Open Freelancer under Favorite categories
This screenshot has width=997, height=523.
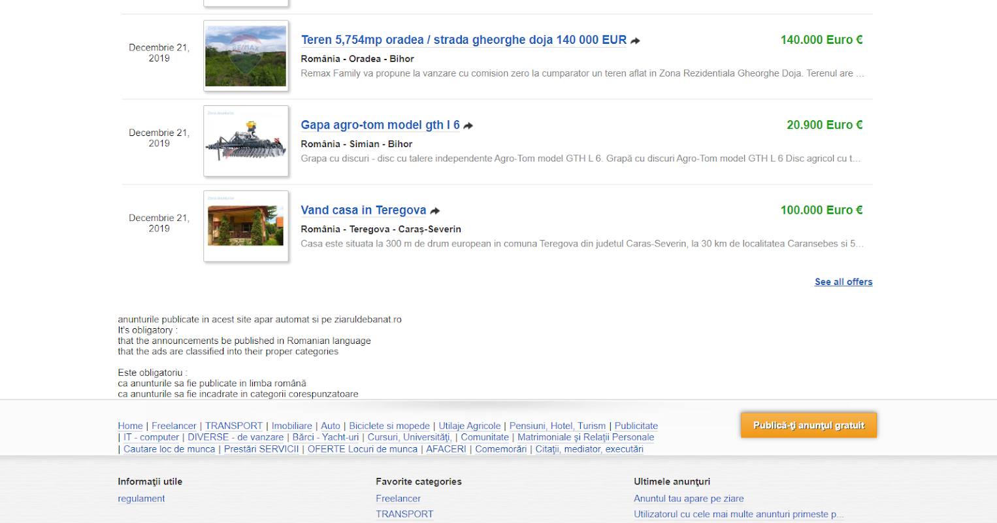click(398, 499)
